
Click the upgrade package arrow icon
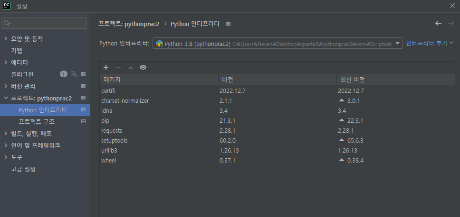pyautogui.click(x=131, y=68)
